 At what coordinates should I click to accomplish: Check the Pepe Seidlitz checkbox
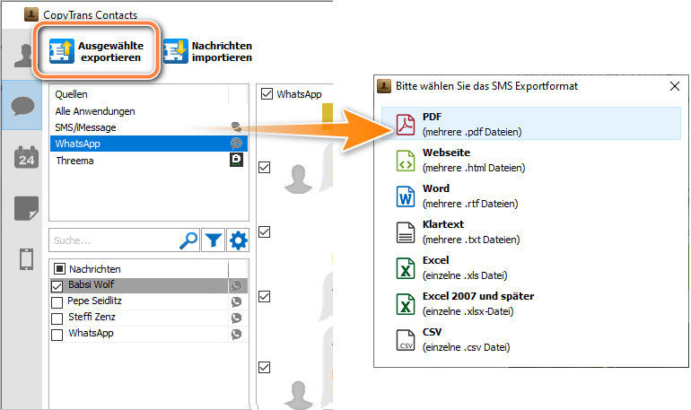point(57,302)
